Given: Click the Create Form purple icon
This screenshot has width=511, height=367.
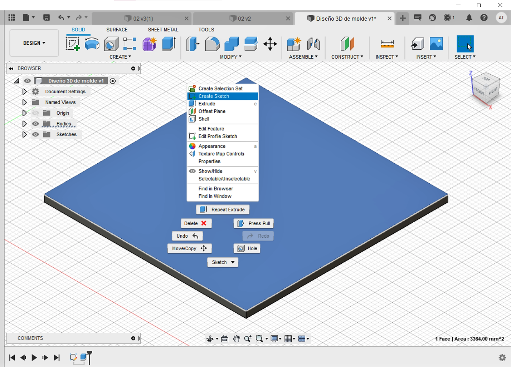Looking at the screenshot, I should click(150, 44).
